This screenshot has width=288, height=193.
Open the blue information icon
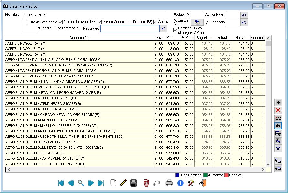[180, 183]
